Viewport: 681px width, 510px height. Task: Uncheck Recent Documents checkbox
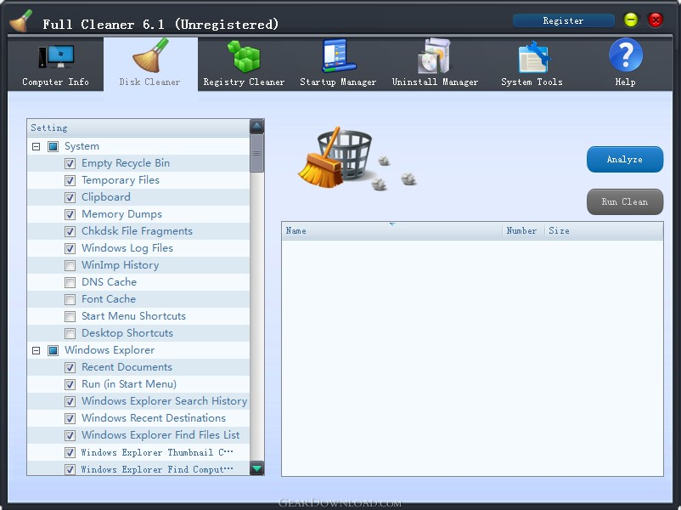click(x=70, y=367)
